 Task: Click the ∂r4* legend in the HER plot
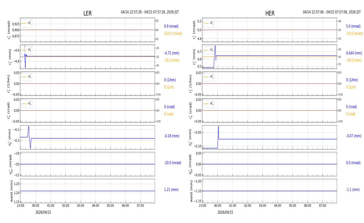pos(209,104)
